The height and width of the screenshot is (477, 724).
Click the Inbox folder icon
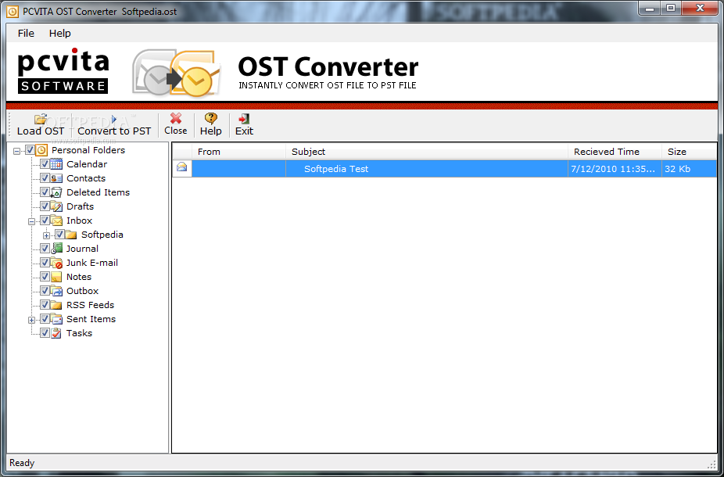coord(56,221)
